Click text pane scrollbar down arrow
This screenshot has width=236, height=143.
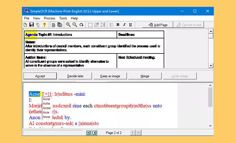click(x=210, y=126)
